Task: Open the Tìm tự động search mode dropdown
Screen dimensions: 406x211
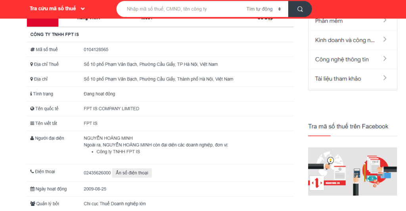Action: [264, 9]
